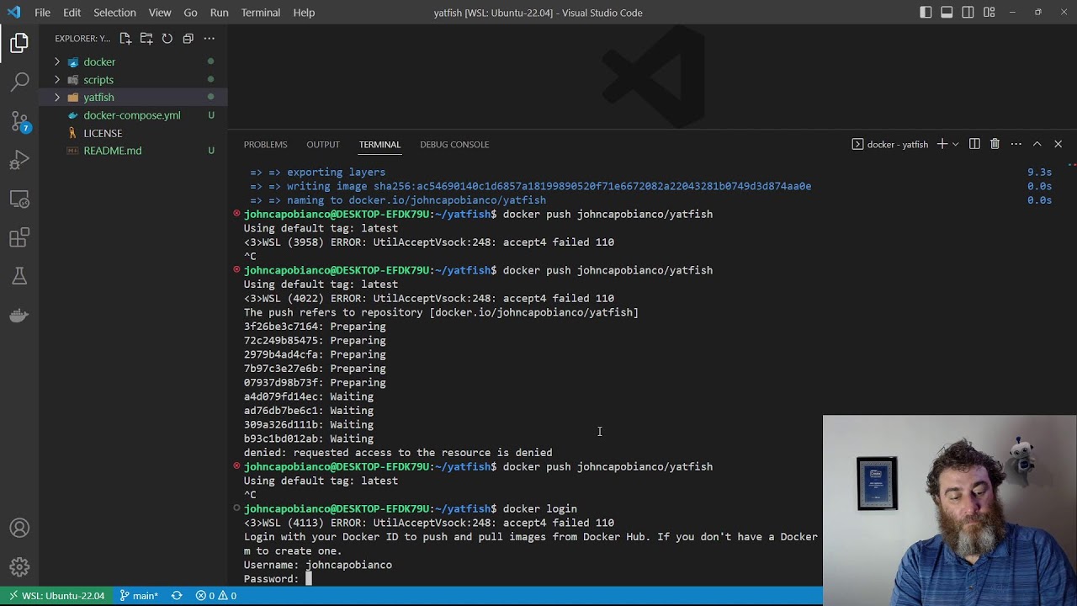
Task: Open Source Control view with 7 changes
Action: [19, 121]
